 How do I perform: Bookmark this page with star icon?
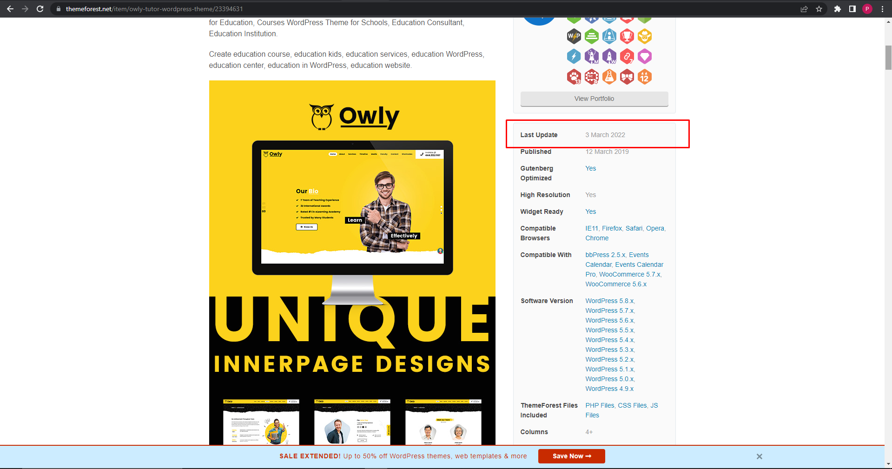click(x=819, y=9)
